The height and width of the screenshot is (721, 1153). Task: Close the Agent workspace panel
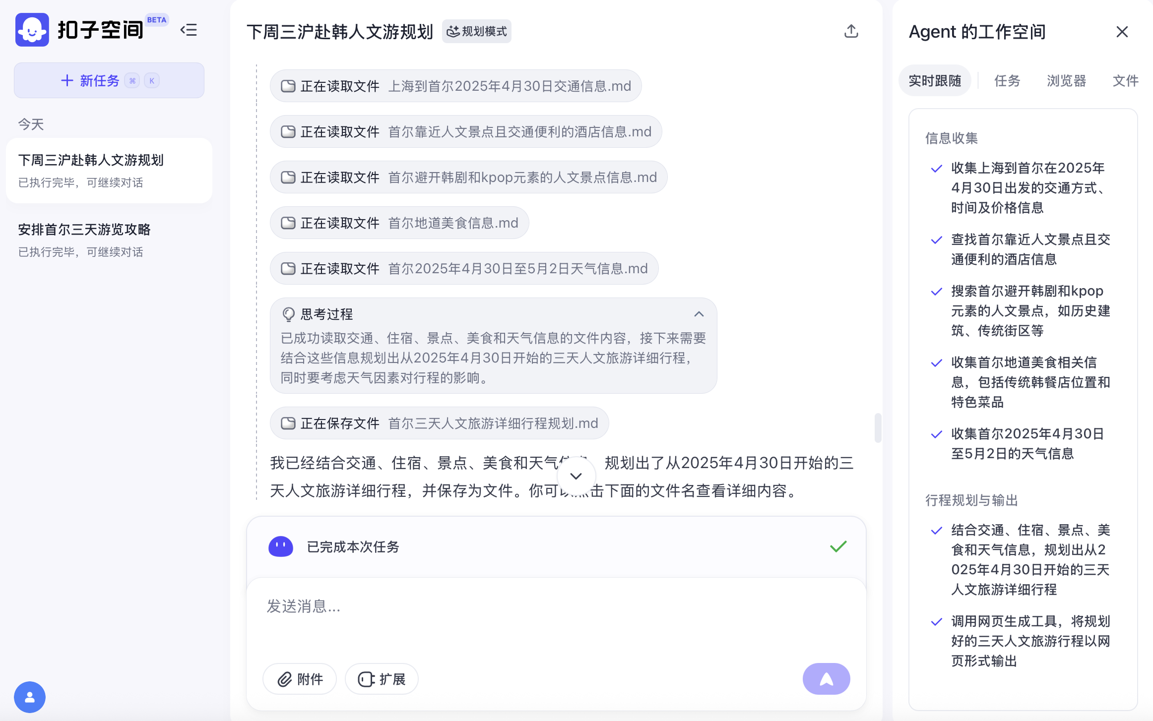[1122, 32]
